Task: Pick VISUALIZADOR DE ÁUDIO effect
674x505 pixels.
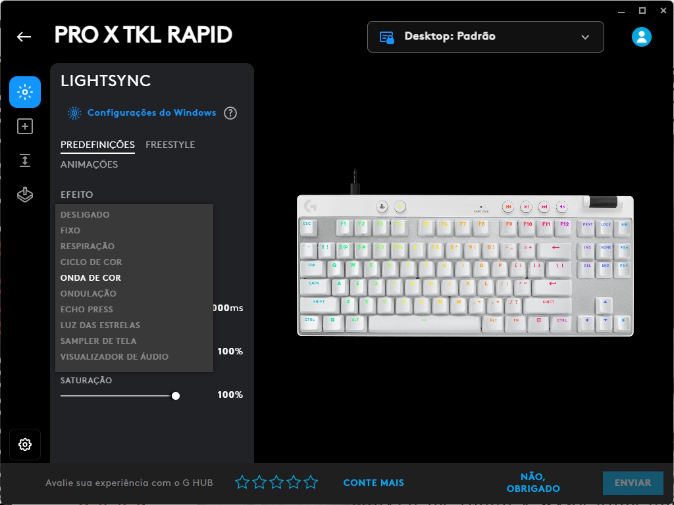Action: pos(115,357)
